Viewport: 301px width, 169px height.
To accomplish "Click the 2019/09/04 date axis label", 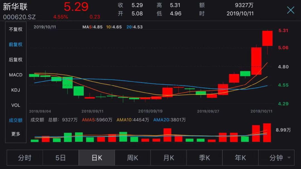I will click(40, 111).
